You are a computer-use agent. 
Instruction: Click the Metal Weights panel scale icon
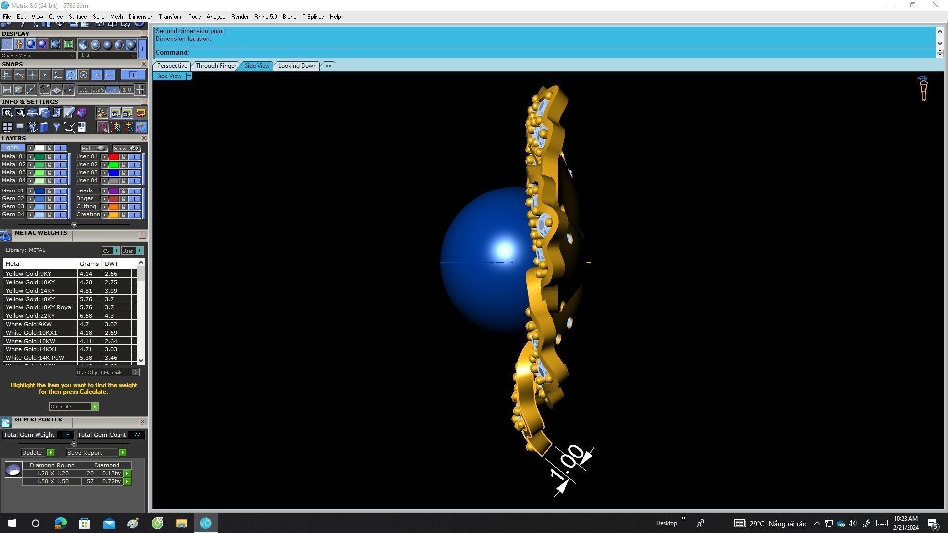click(6, 235)
